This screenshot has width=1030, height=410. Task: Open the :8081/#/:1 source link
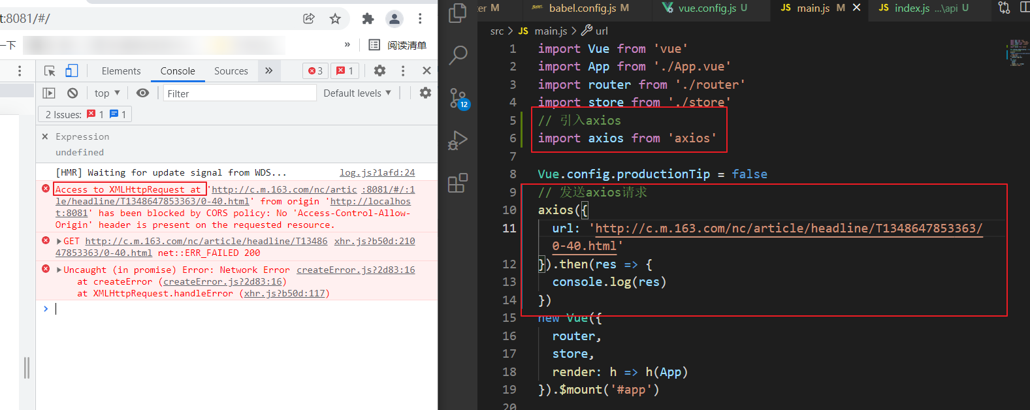[x=388, y=189]
